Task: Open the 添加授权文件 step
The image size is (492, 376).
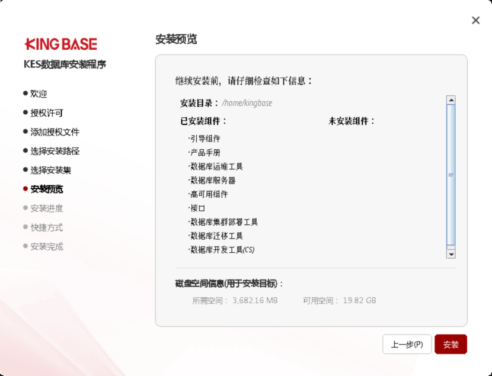Action: point(55,132)
